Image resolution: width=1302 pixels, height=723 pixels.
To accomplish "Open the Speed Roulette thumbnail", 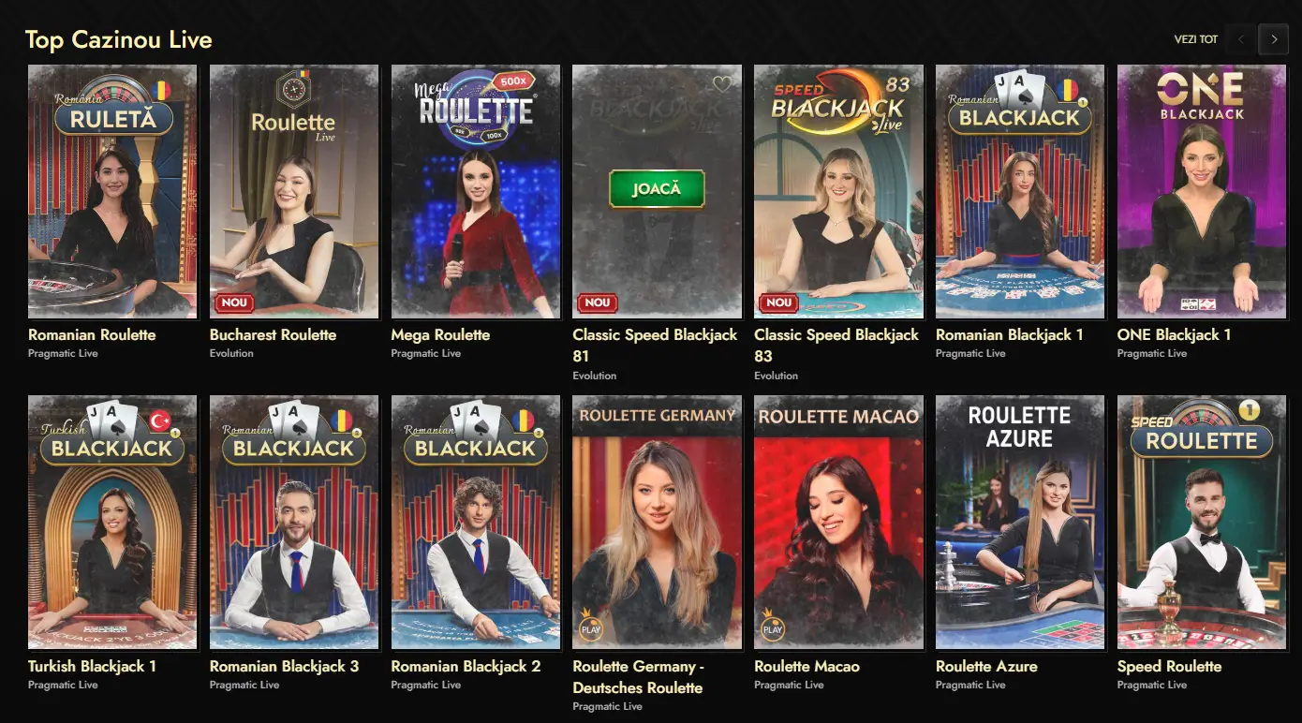I will click(1202, 523).
